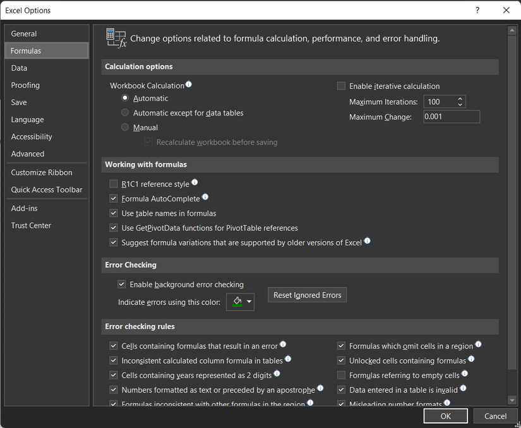
Task: Click the info icon beside Workbook Calculation
Action: coord(188,85)
